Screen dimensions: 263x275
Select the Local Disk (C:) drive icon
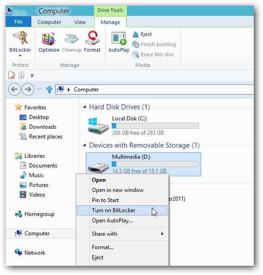pos(98,126)
